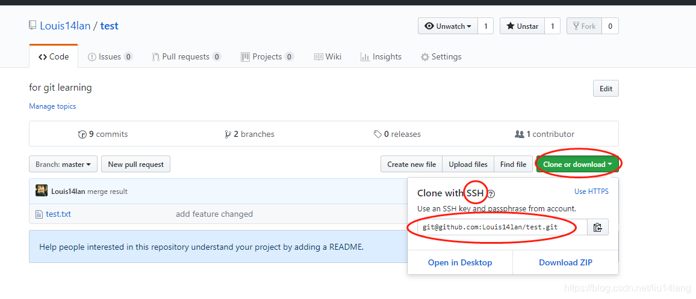696x299 pixels.
Task: Fork the repository
Action: 584,26
